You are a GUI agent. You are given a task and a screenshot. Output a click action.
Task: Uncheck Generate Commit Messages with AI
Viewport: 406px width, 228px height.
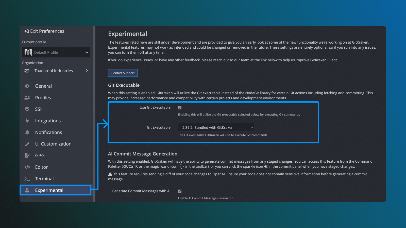coord(180,191)
